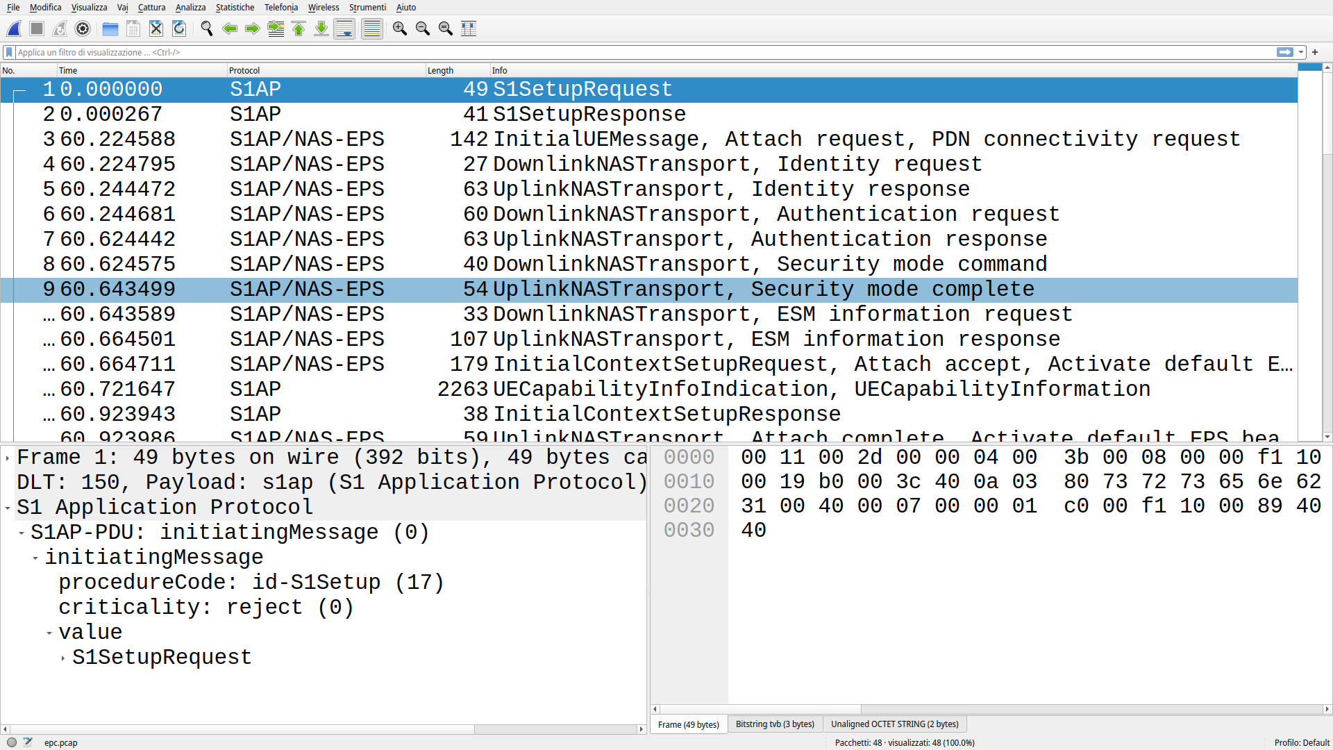The height and width of the screenshot is (750, 1333).
Task: Reset text zoom to normal size
Action: tap(446, 28)
